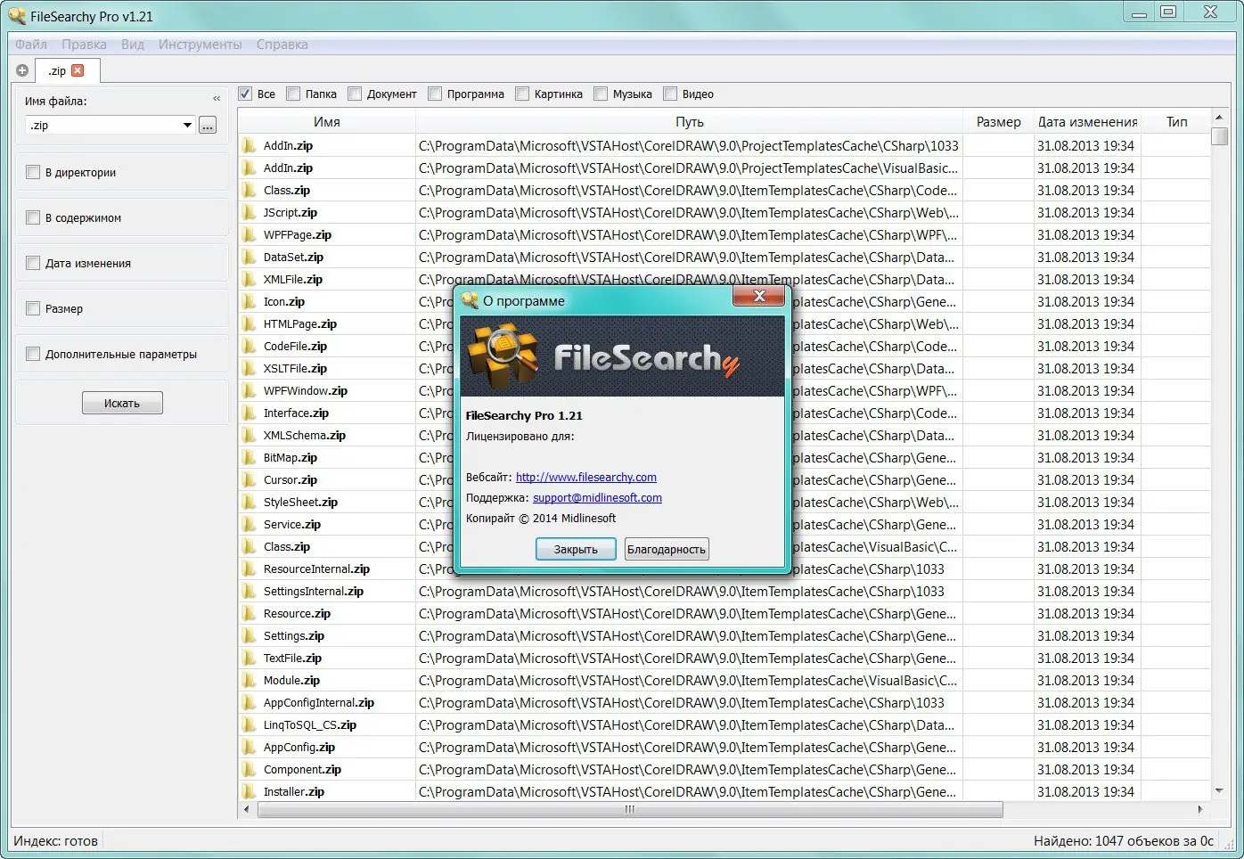Click inside the '.zip' file name field
Image resolution: width=1244 pixels, height=859 pixels.
point(102,126)
